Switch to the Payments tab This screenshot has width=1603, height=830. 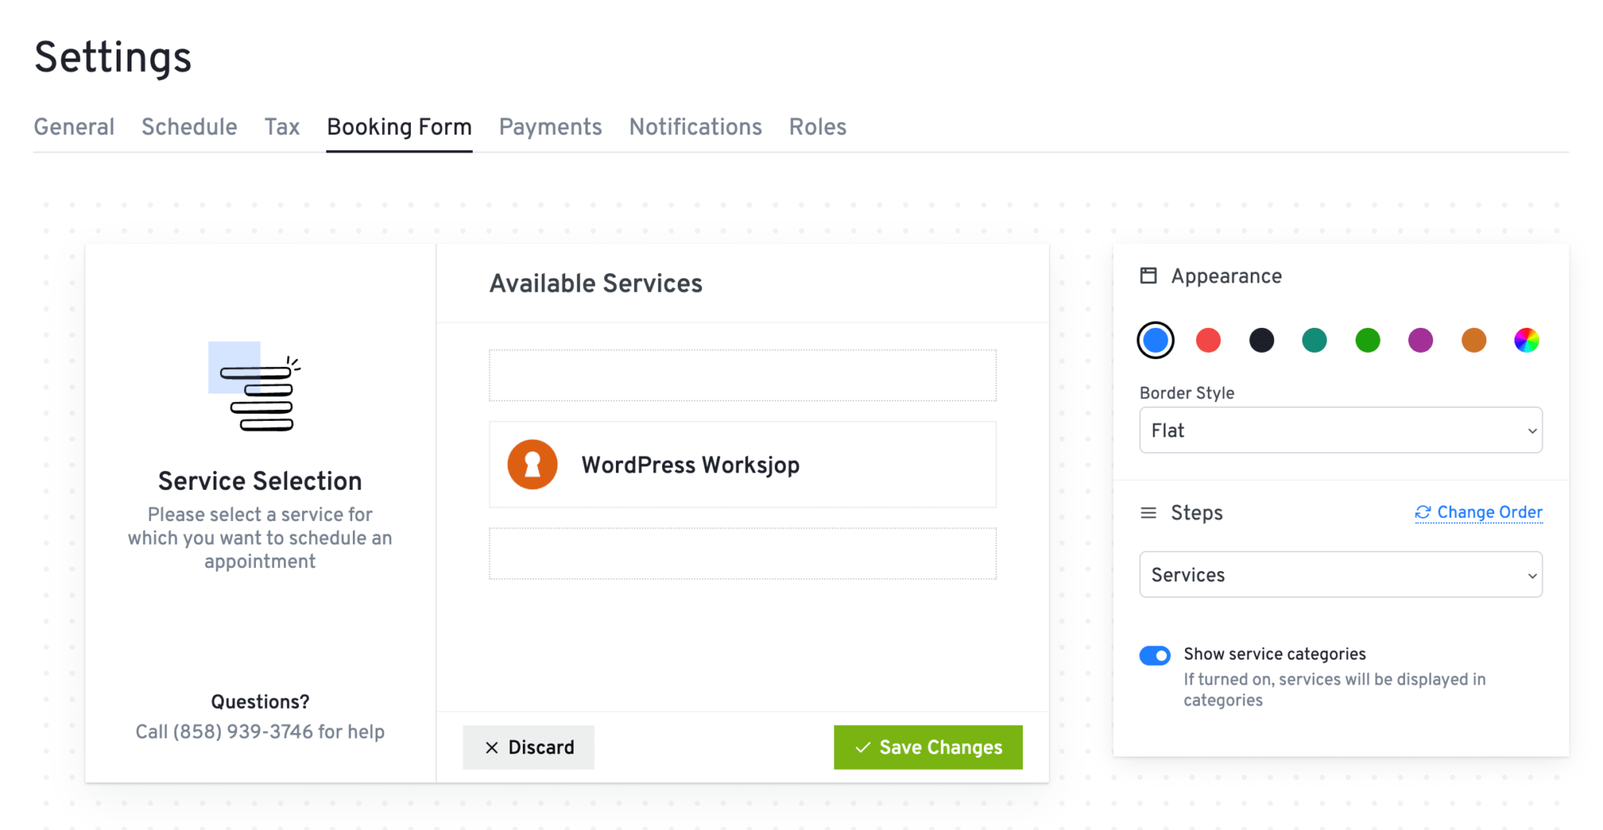point(550,127)
